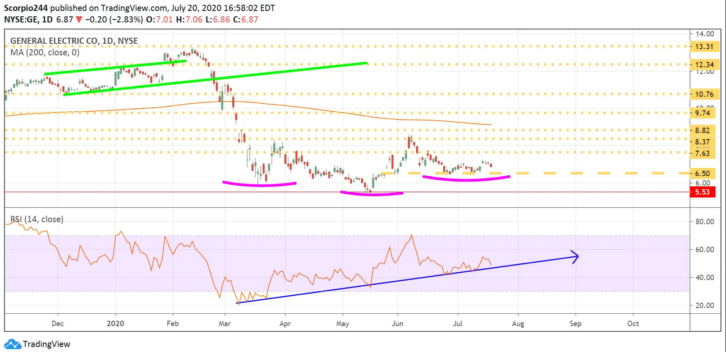The width and height of the screenshot is (726, 352).
Task: Click the Aug label on time axis
Action: (517, 323)
